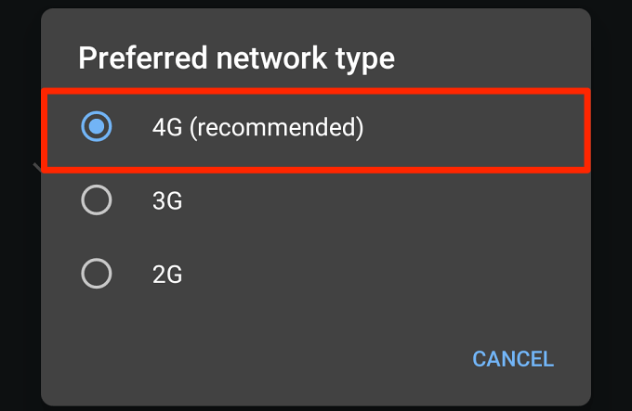
Task: Choose the unselected circle beside 2G
Action: (97, 274)
